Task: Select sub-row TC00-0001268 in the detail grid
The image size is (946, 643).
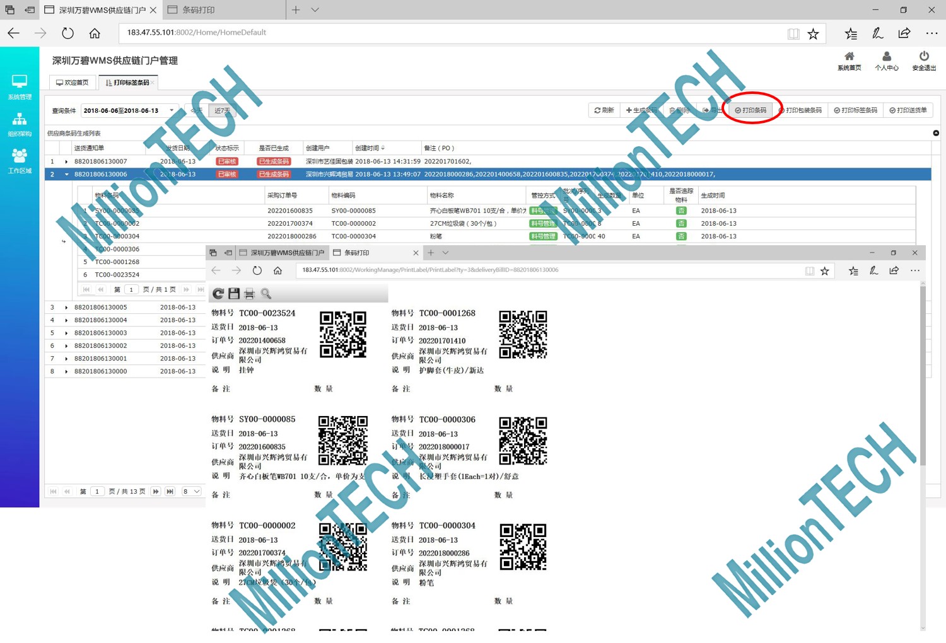Action: click(x=142, y=262)
